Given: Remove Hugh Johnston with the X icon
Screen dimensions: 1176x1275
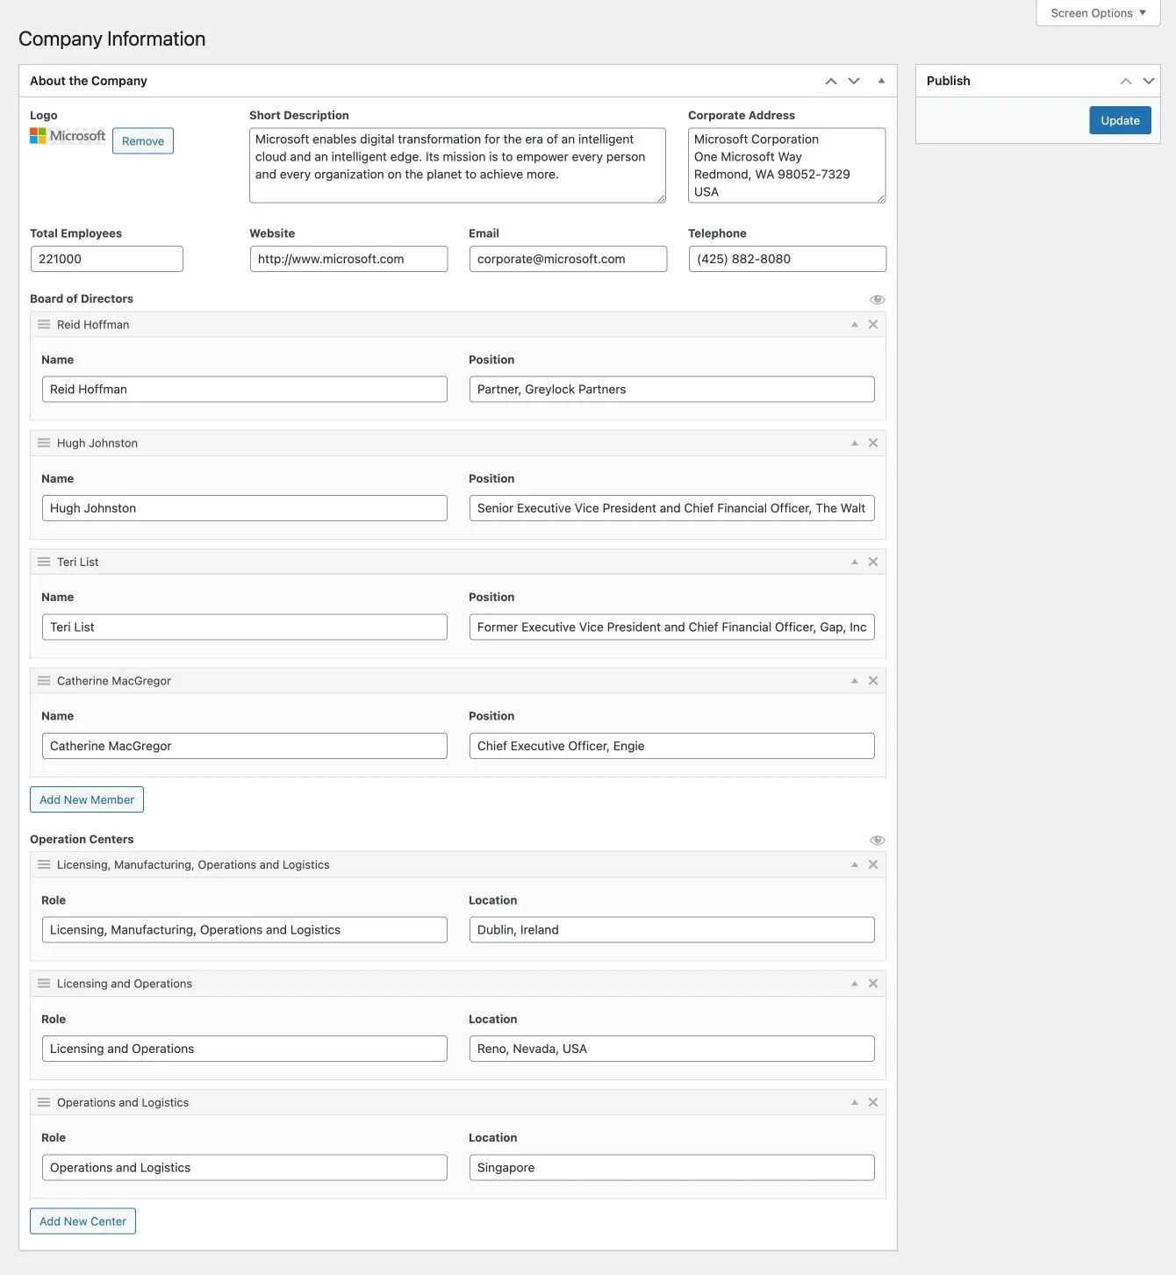Looking at the screenshot, I should [873, 443].
